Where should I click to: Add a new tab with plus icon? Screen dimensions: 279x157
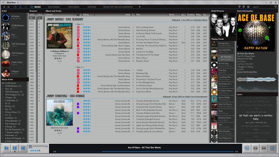pyautogui.click(x=139, y=7)
